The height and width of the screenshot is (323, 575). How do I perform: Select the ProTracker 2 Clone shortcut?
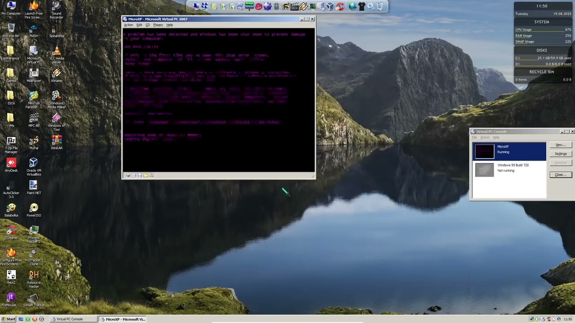point(34,257)
